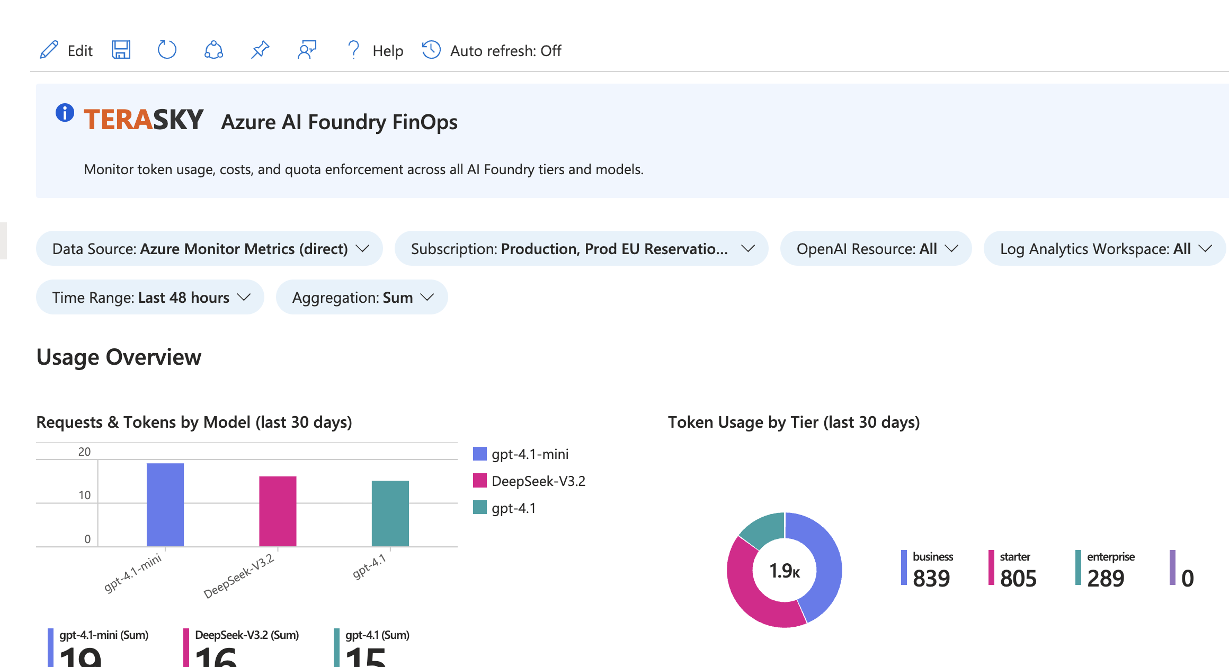Click the Token Usage by Tier title
This screenshot has width=1229, height=667.
point(794,422)
